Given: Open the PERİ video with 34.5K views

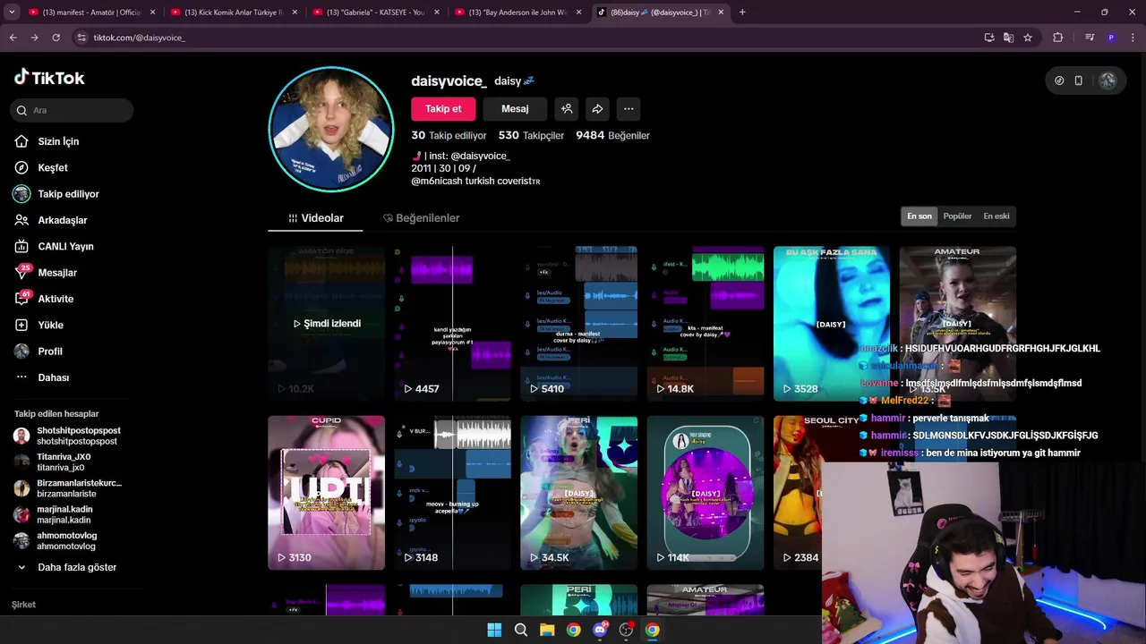Looking at the screenshot, I should point(578,493).
